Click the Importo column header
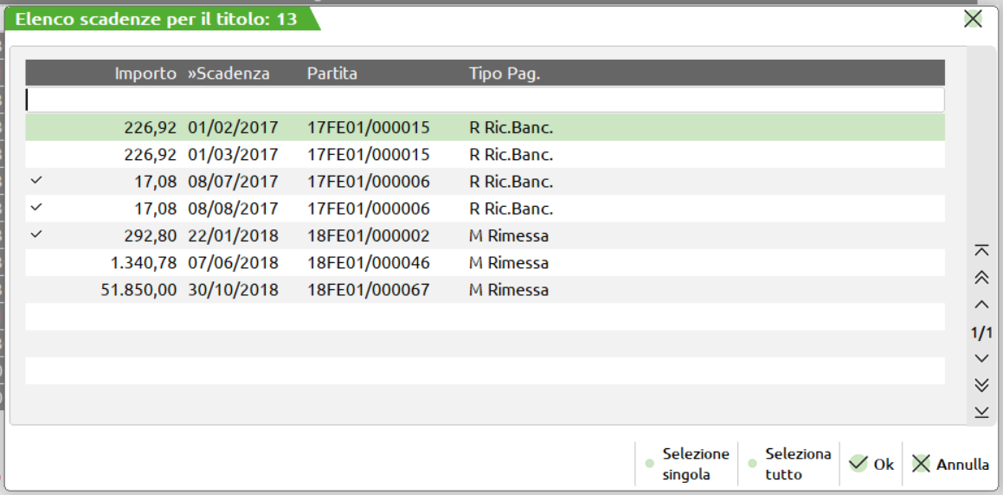This screenshot has width=1003, height=495. tap(145, 74)
